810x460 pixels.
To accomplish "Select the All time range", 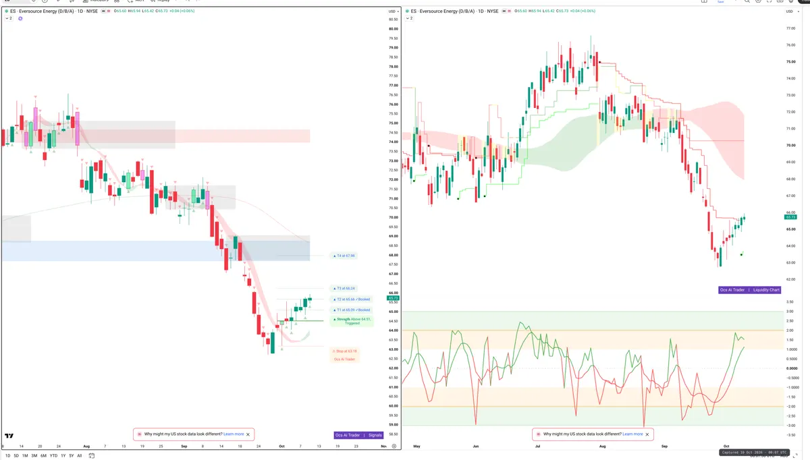I will [x=80, y=455].
